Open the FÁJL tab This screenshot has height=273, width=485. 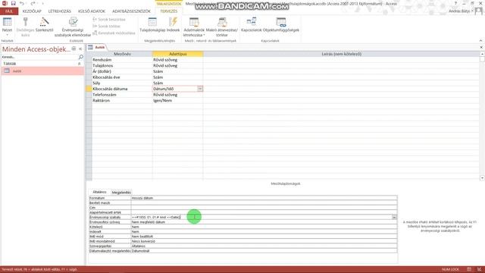[9, 11]
